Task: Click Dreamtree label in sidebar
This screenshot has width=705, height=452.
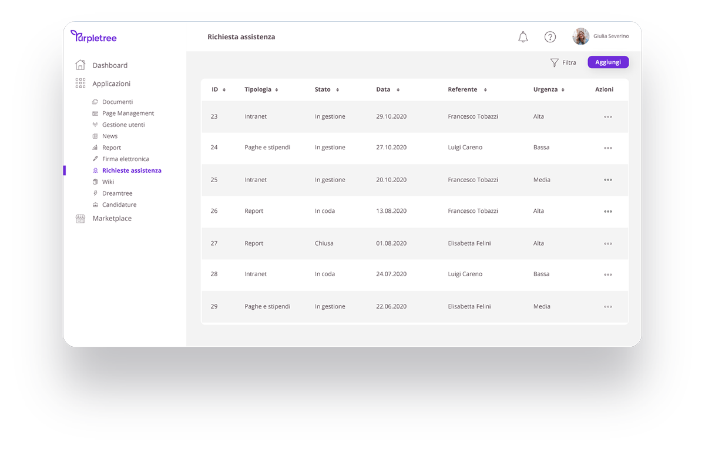Action: [117, 193]
